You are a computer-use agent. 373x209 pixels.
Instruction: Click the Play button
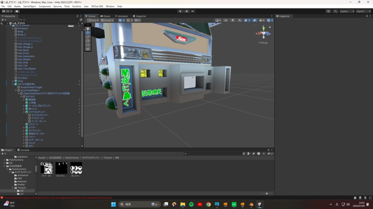[180, 11]
